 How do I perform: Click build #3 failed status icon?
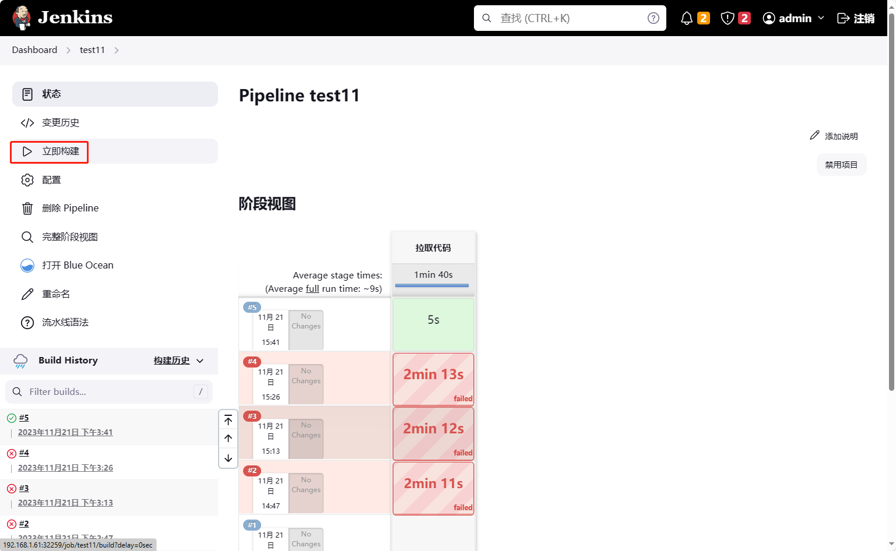click(11, 489)
